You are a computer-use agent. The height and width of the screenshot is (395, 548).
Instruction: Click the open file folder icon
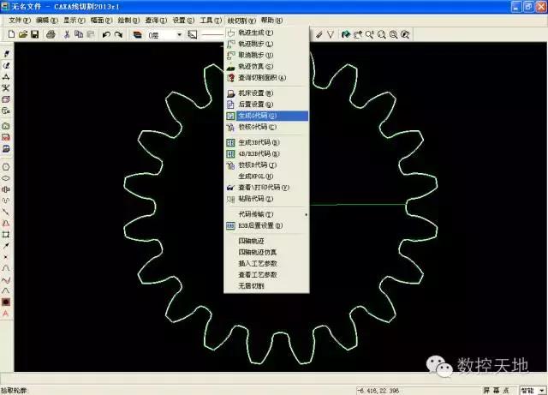[x=23, y=34]
